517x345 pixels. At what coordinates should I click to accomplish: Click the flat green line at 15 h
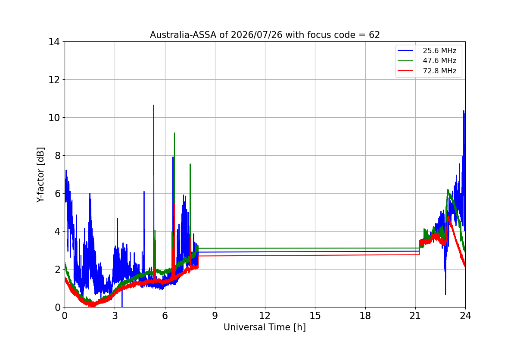click(x=315, y=248)
